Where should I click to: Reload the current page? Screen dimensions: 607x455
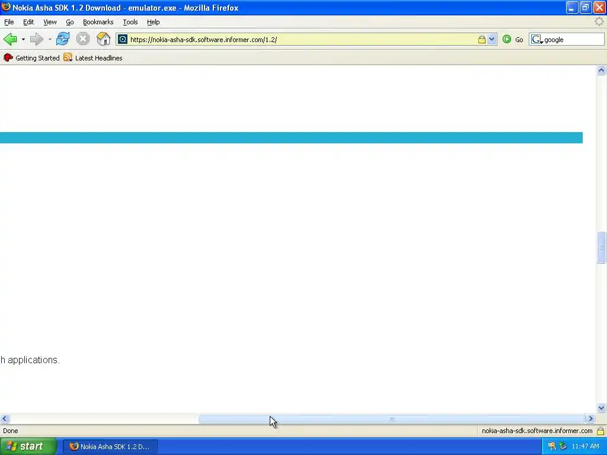[x=63, y=39]
